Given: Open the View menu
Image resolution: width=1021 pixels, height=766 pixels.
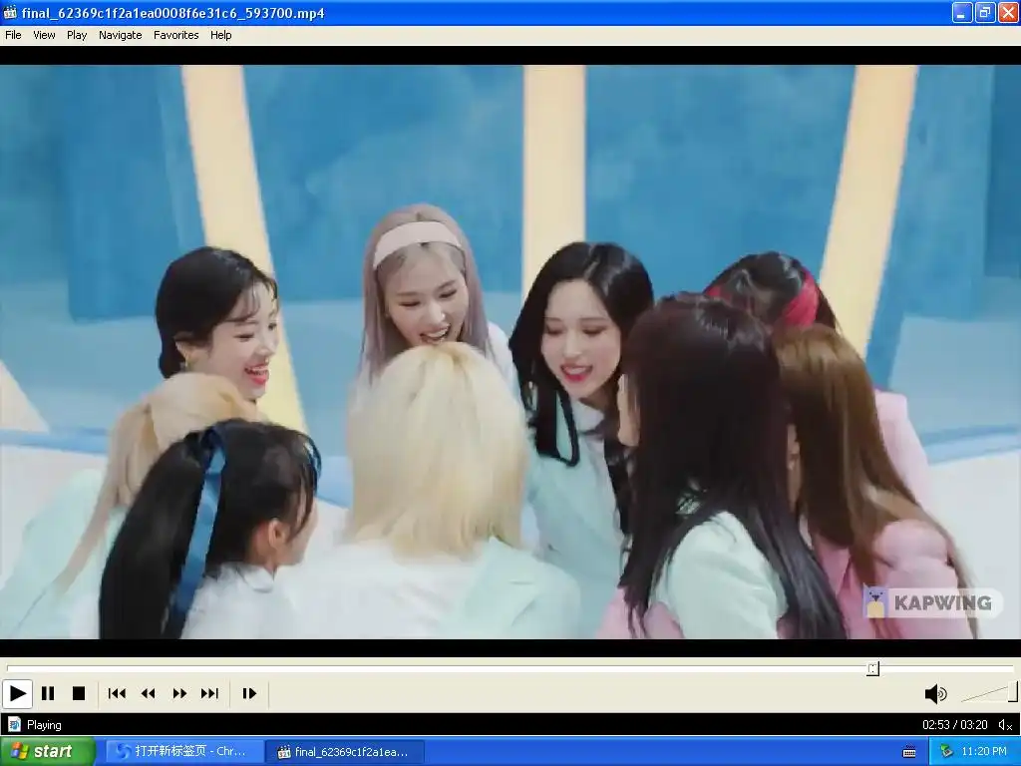Looking at the screenshot, I should [44, 35].
